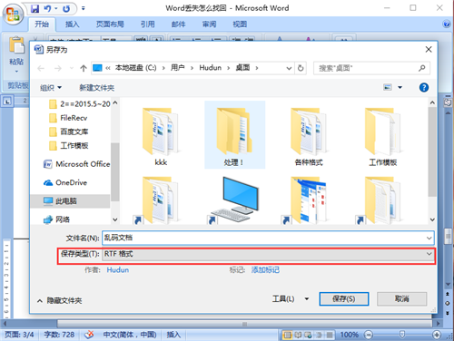Image resolution: width=454 pixels, height=341 pixels.
Task: Open the filename history dropdown arrow
Action: click(x=429, y=238)
